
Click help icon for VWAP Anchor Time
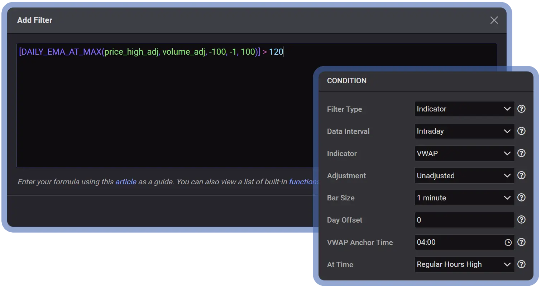click(x=522, y=242)
